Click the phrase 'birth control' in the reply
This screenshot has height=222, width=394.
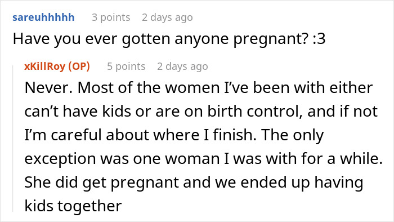pos(254,111)
